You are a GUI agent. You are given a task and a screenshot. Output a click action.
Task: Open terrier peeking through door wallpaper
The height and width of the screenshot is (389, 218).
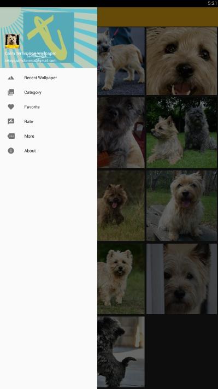click(x=181, y=279)
